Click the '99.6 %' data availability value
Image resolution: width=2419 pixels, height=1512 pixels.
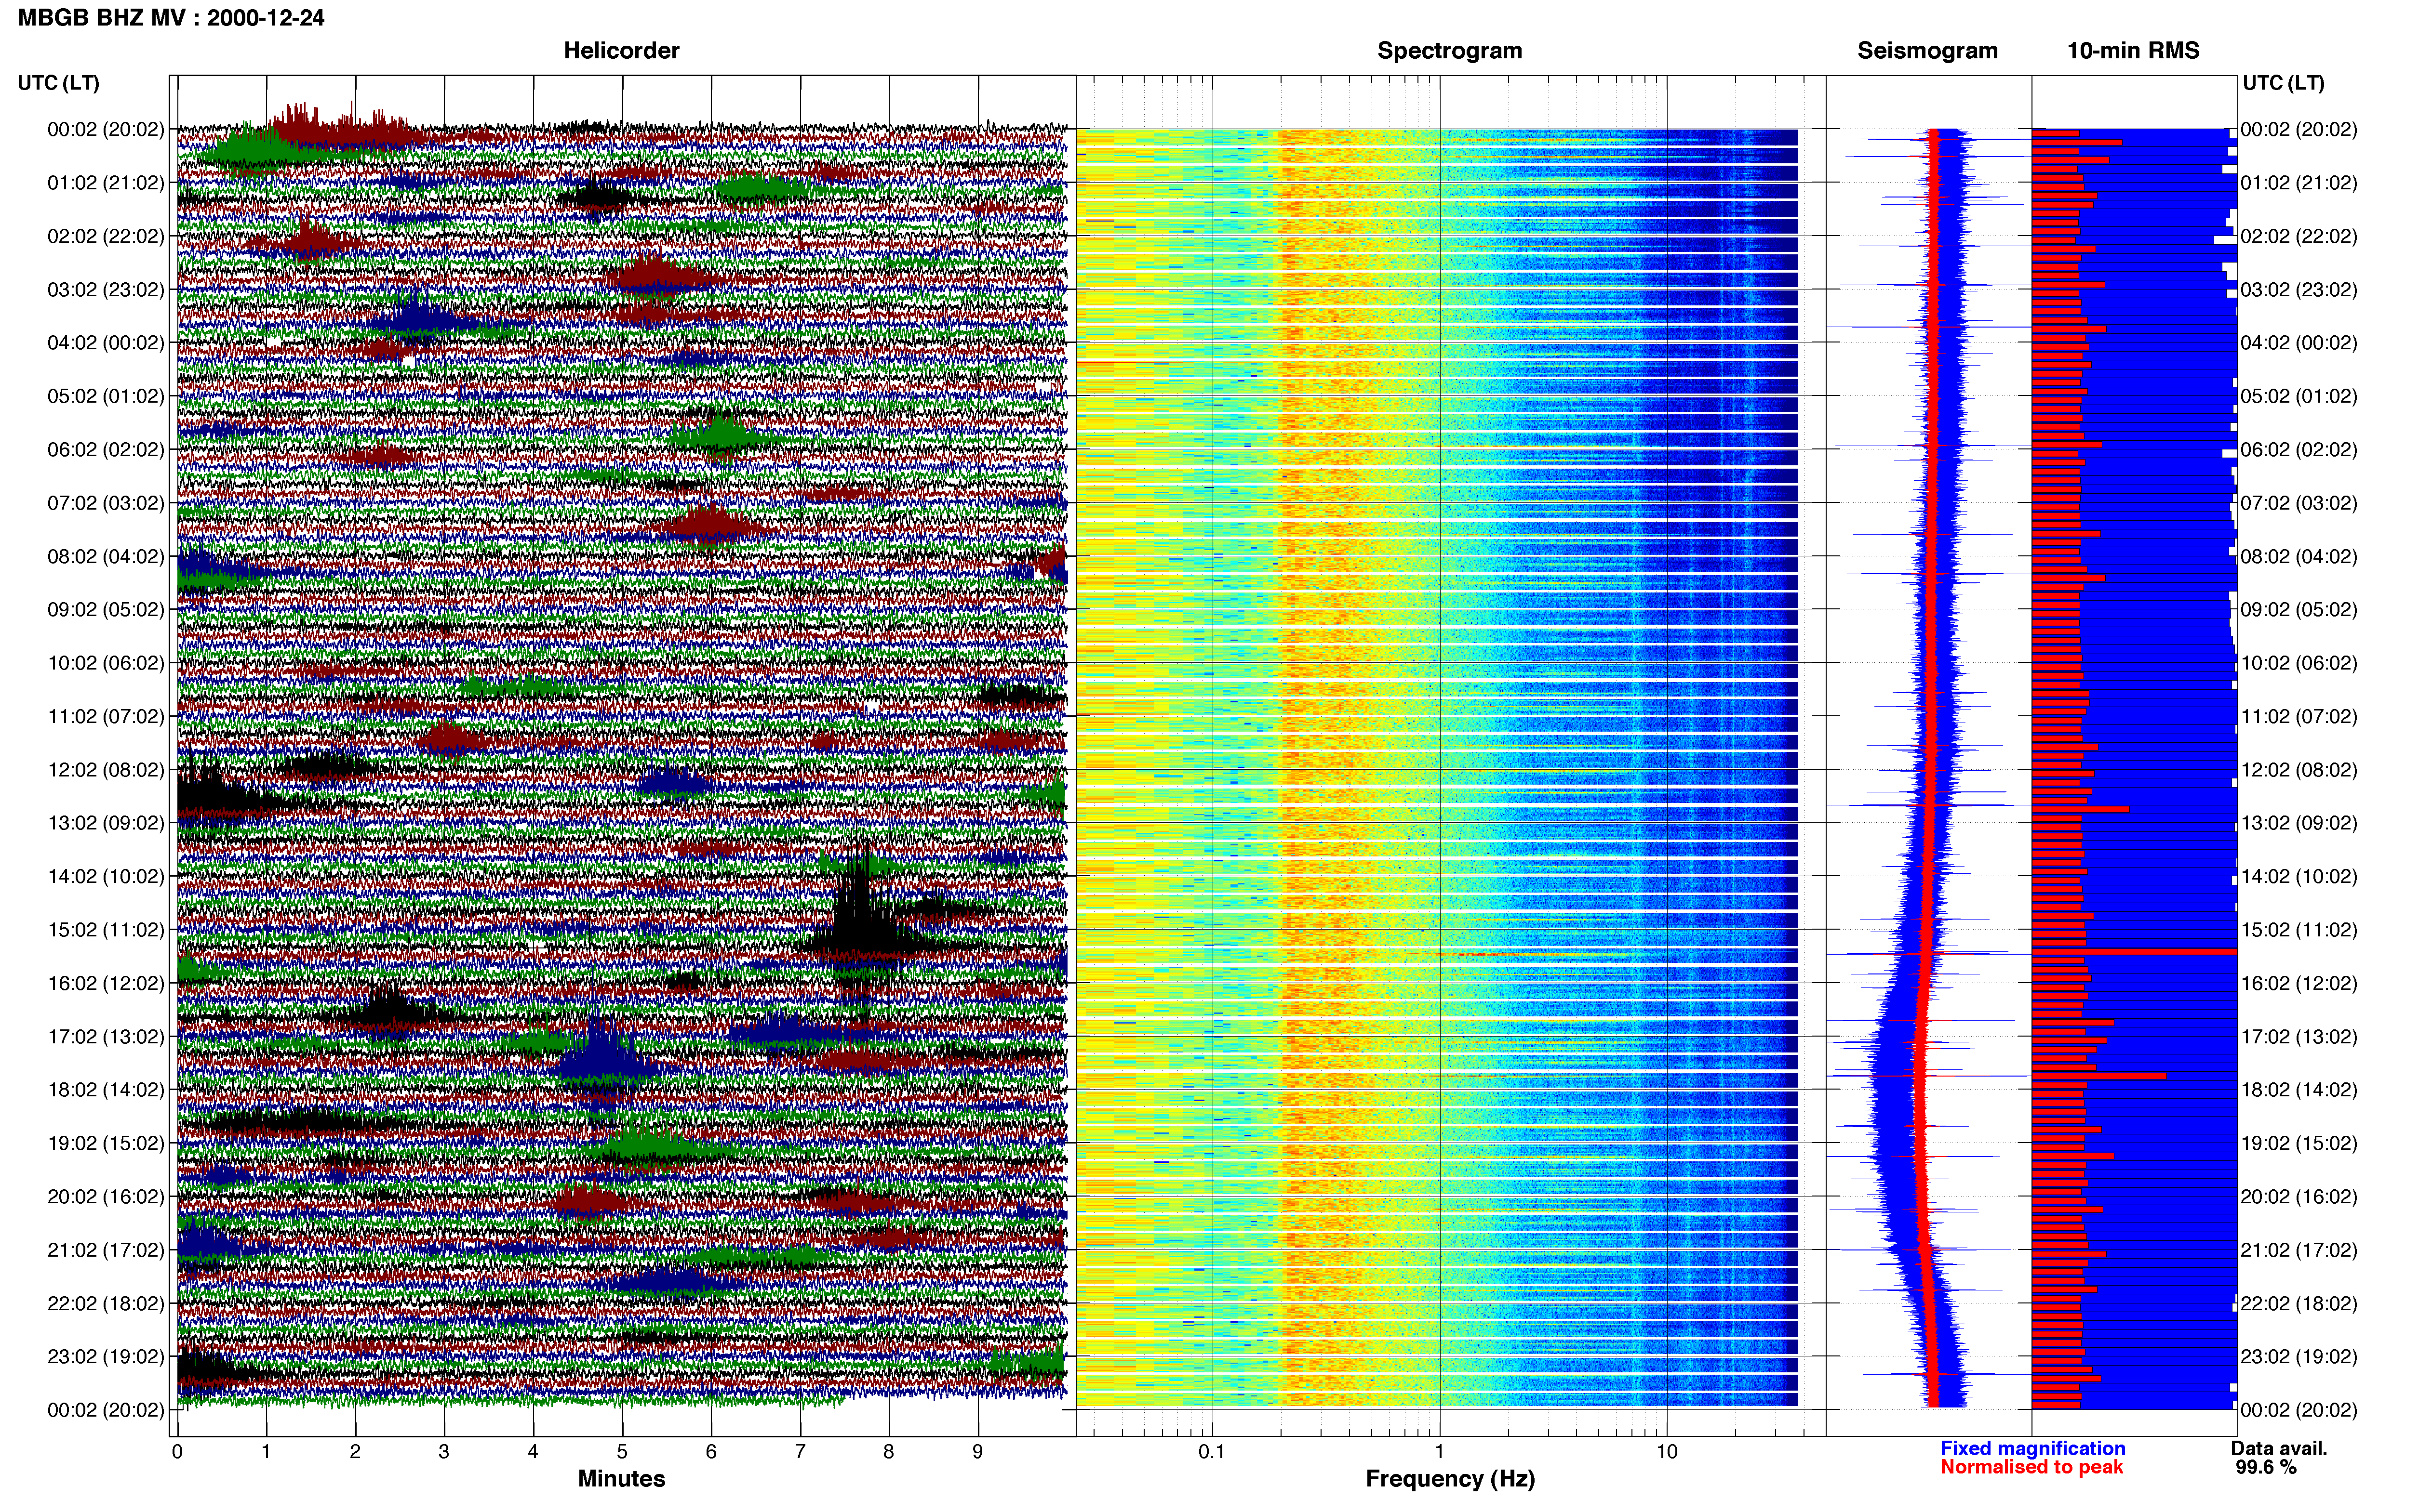coord(2266,1467)
